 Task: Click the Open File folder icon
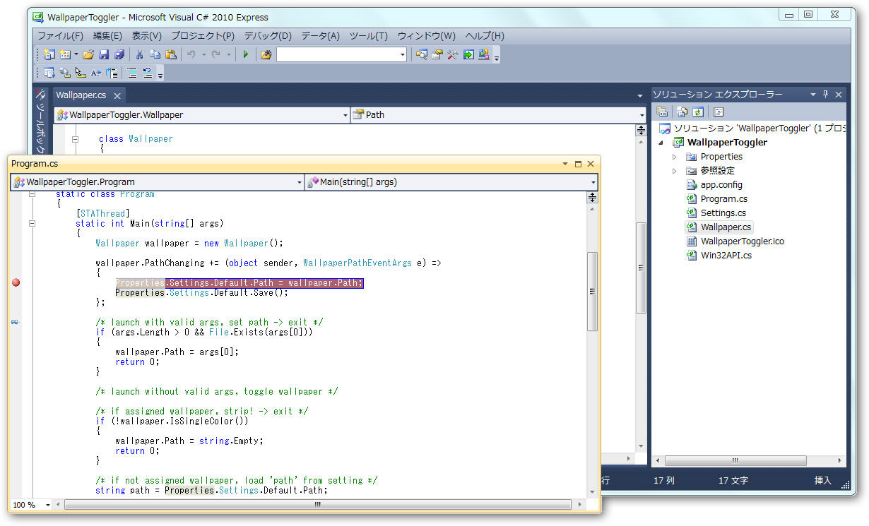click(88, 54)
